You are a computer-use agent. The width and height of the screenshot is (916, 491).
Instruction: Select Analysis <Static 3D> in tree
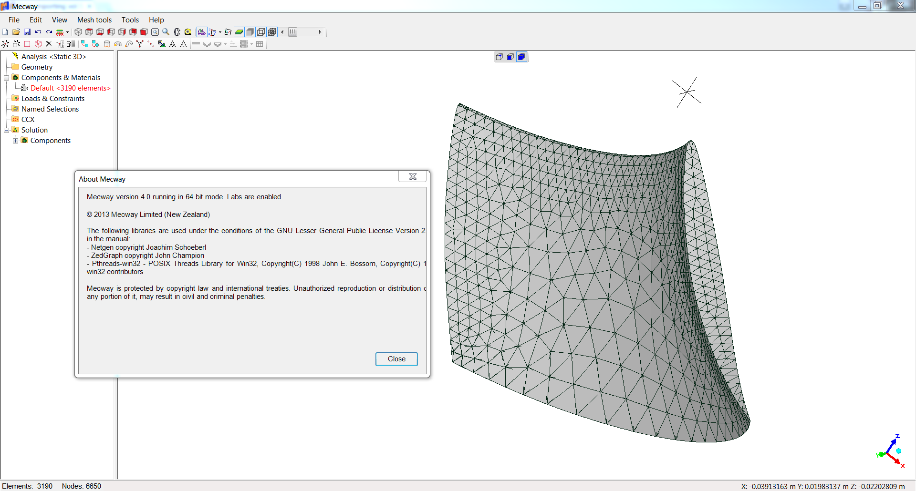tap(53, 57)
